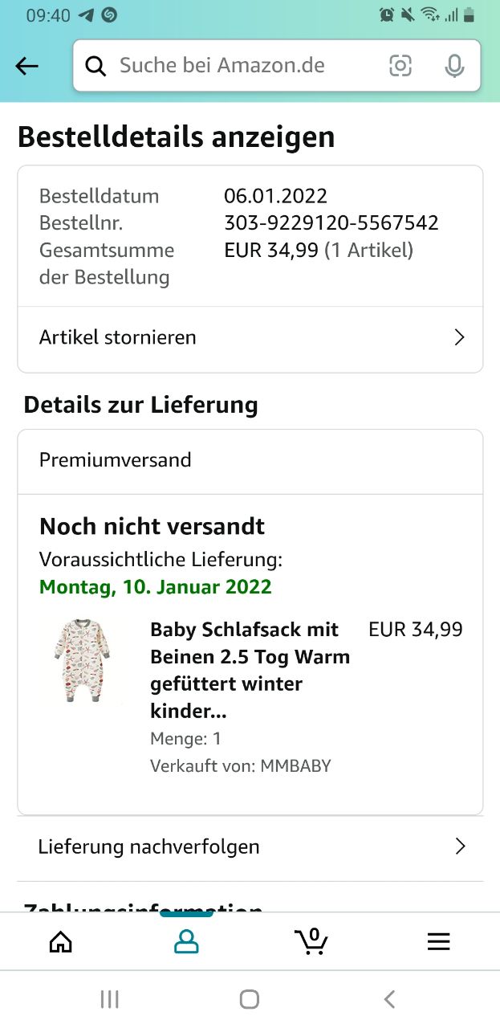Open the account profile tab
Image resolution: width=500 pixels, height=1028 pixels.
(186, 941)
